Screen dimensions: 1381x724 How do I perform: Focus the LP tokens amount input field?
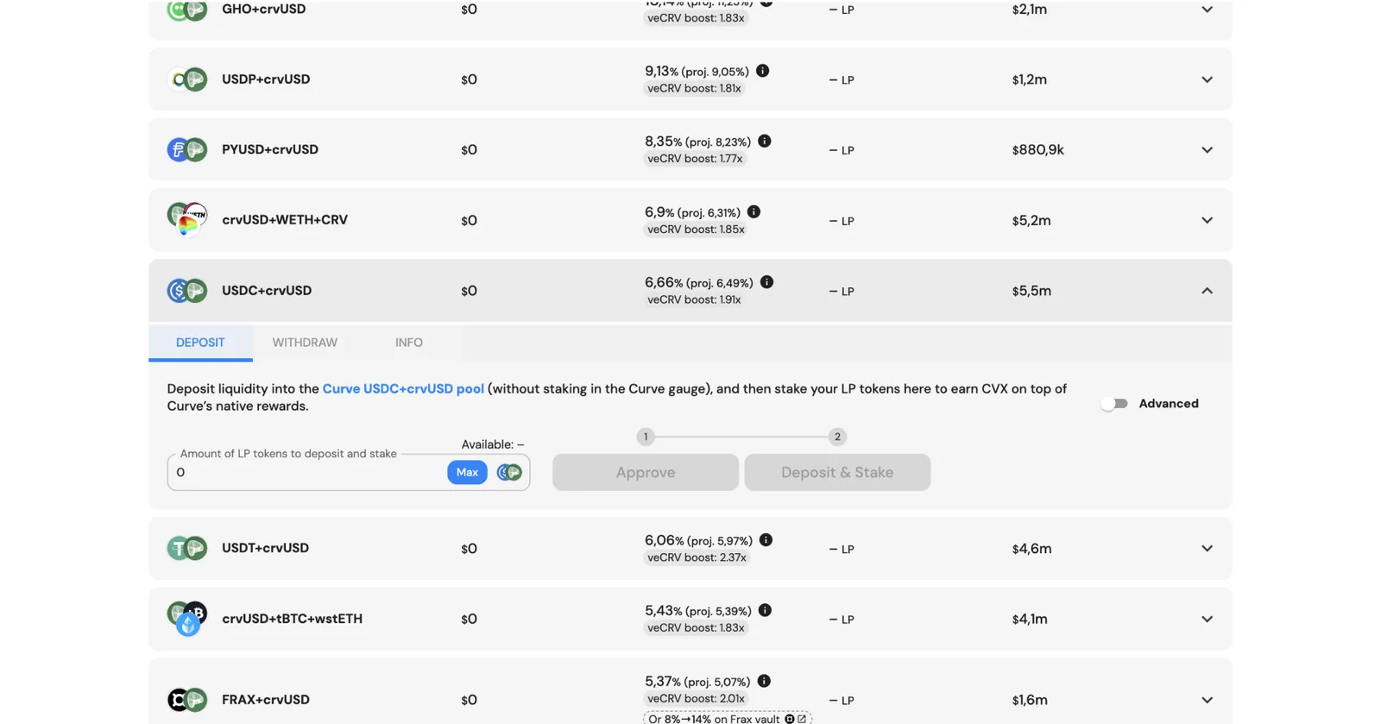tap(306, 472)
